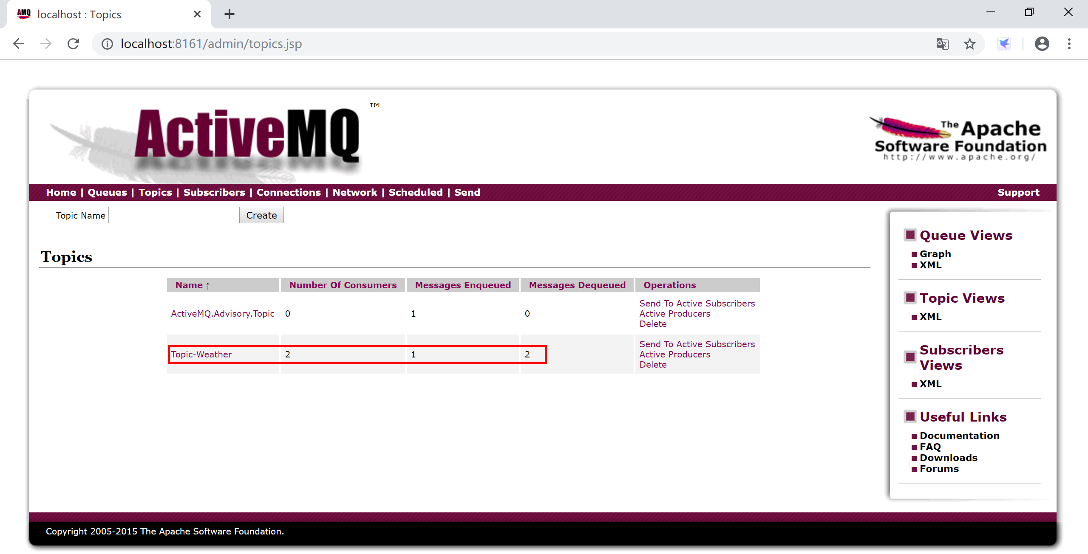Open the Google Translate page icon
Image resolution: width=1088 pixels, height=554 pixels.
pyautogui.click(x=942, y=44)
